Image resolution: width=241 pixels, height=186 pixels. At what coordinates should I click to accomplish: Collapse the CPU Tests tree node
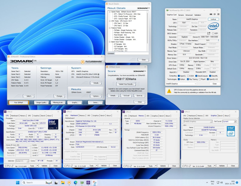[x=110, y=21]
